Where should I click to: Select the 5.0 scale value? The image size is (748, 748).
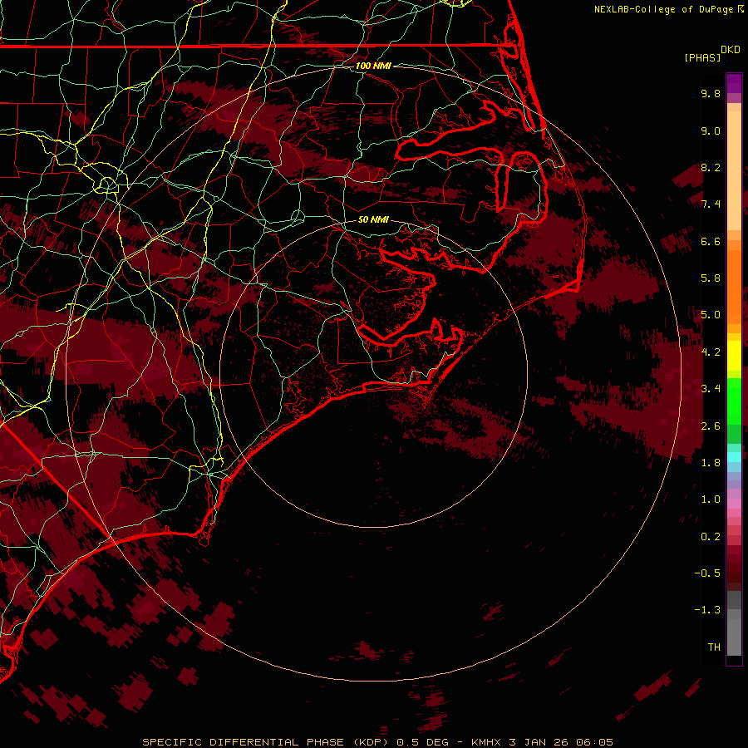coord(711,315)
